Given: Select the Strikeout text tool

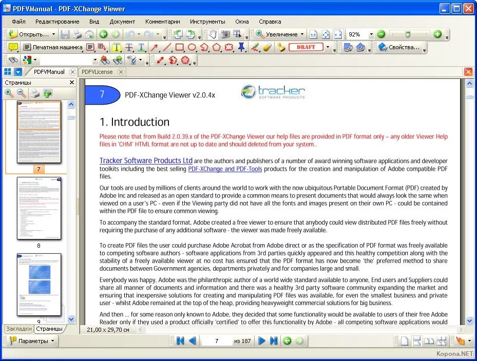Looking at the screenshot, I should 129,47.
